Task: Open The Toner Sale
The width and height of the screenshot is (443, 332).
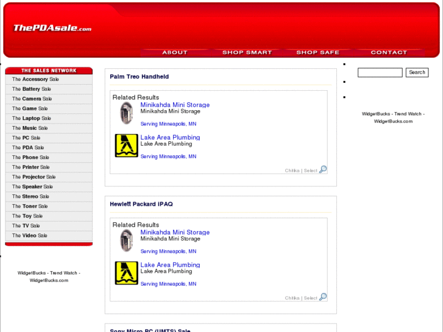Action: coord(30,206)
